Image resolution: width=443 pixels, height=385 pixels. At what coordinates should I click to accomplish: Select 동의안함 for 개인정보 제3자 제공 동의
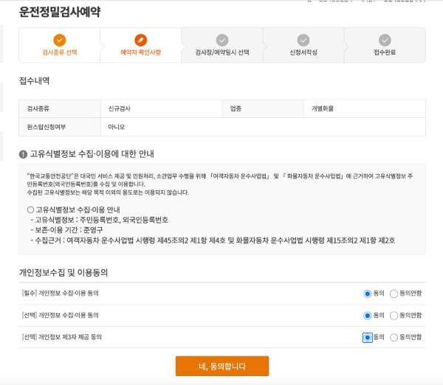394,337
